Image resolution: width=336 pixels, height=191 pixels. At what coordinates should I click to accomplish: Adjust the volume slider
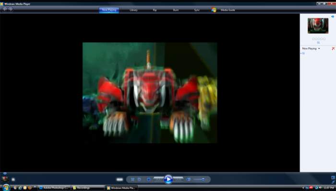199,180
